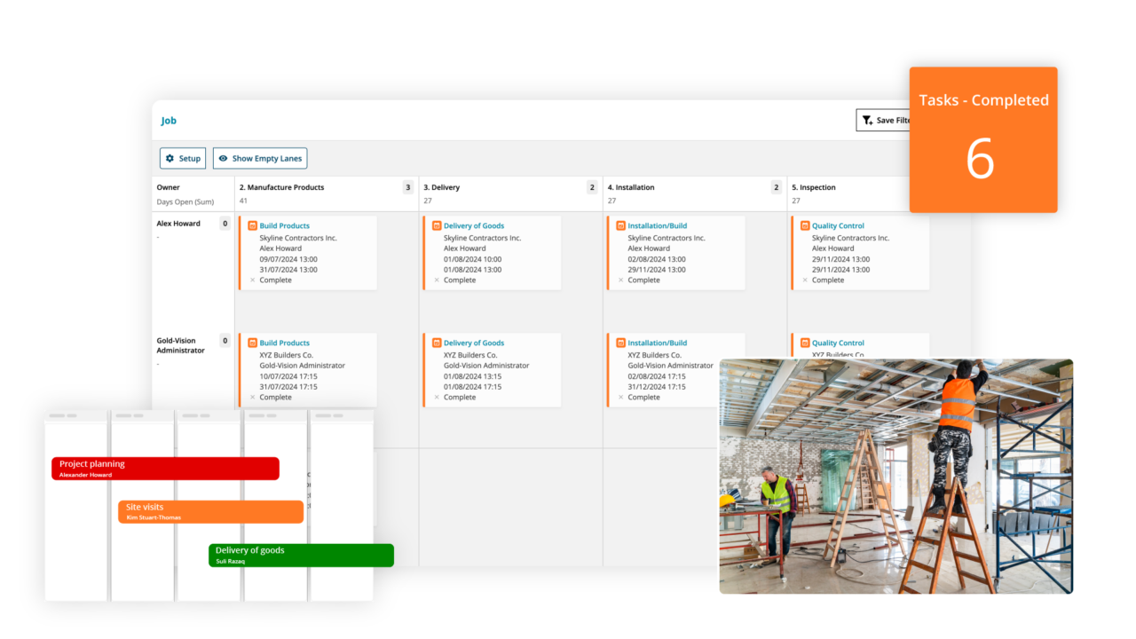Open Alex Howard's Quality Control link
The height and width of the screenshot is (639, 1136).
point(838,226)
